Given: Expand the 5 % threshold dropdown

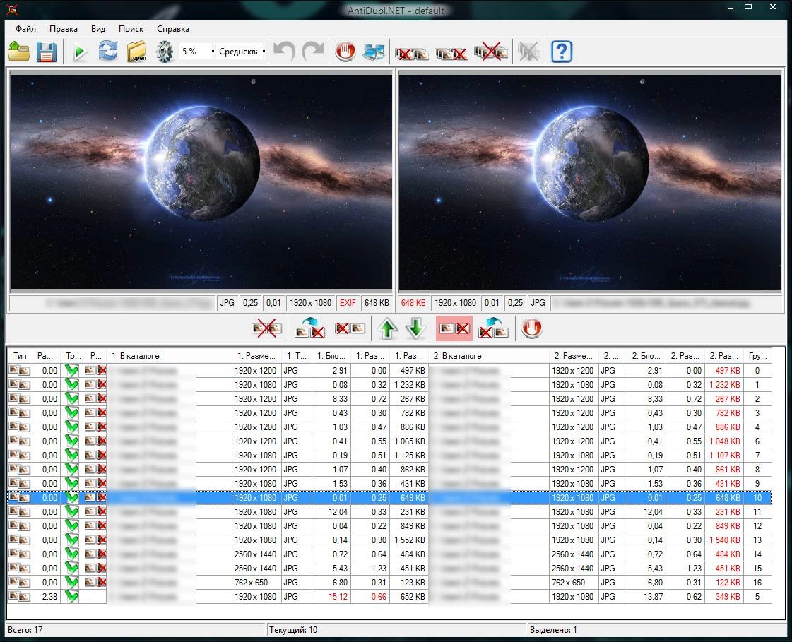Looking at the screenshot, I should point(213,51).
